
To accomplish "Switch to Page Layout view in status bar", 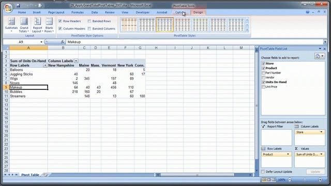I will [x=269, y=180].
